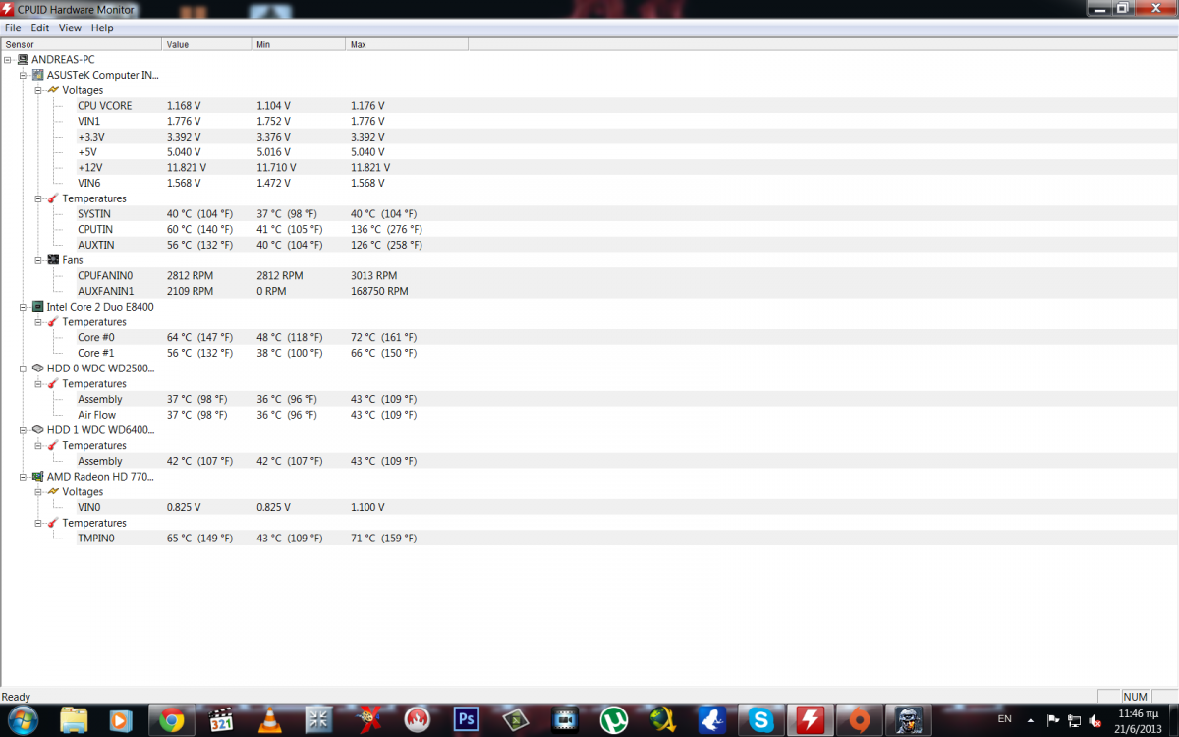Open Windows Media Player taskbar icon
The height and width of the screenshot is (737, 1179).
point(122,720)
